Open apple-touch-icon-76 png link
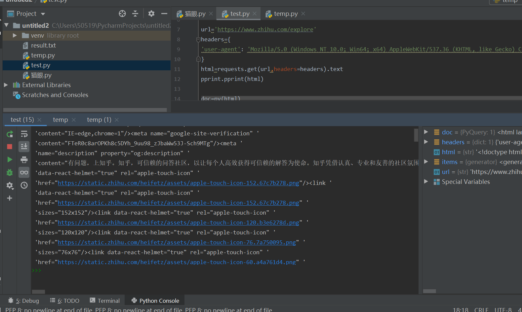Image resolution: width=522 pixels, height=312 pixels. click(177, 242)
